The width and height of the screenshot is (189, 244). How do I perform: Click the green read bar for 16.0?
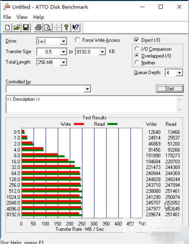[48, 162]
